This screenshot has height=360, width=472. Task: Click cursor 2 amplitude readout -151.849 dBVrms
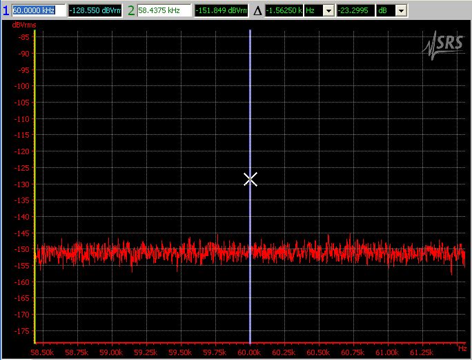(x=222, y=10)
